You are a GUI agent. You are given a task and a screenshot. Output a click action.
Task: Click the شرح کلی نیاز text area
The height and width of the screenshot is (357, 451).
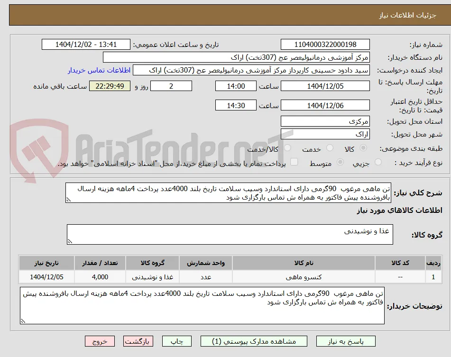(x=228, y=193)
